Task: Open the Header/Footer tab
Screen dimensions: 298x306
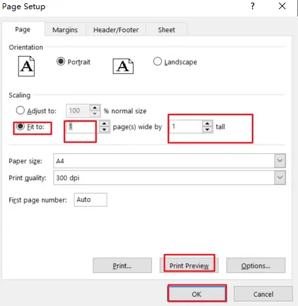Action: [x=116, y=30]
